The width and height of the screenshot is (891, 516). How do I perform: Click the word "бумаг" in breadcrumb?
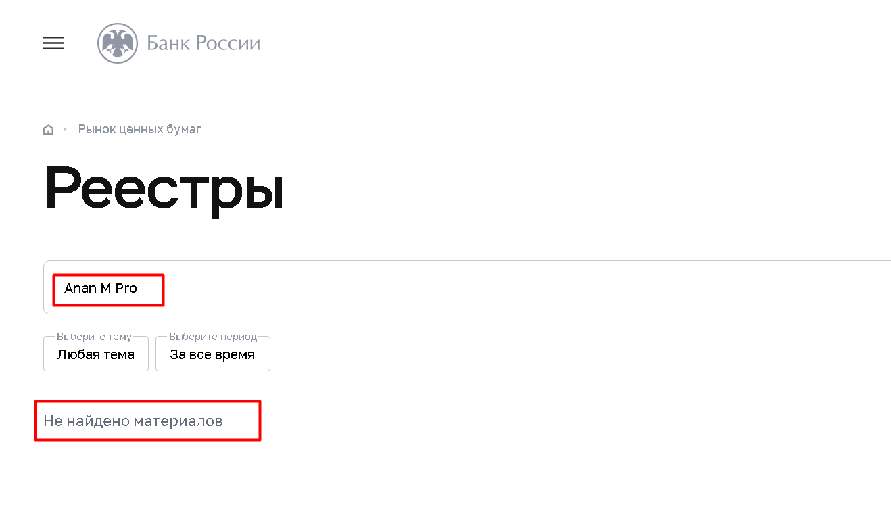pyautogui.click(x=185, y=129)
